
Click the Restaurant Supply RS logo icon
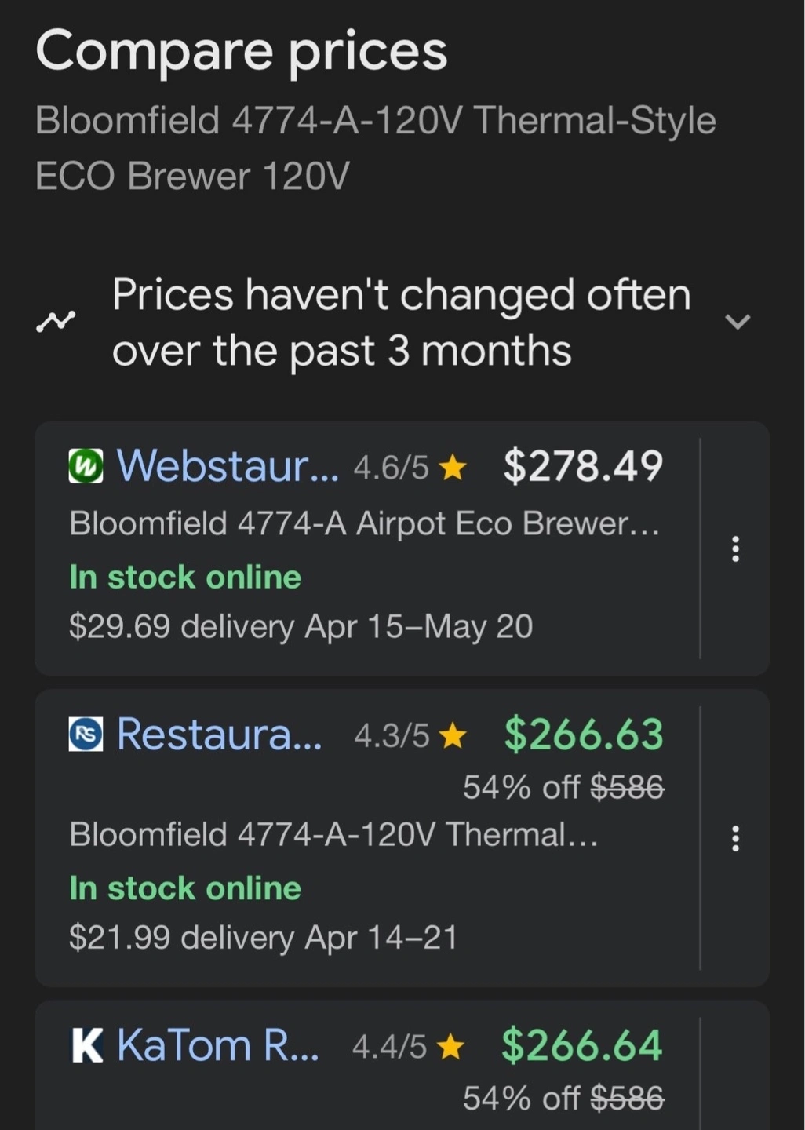[86, 734]
